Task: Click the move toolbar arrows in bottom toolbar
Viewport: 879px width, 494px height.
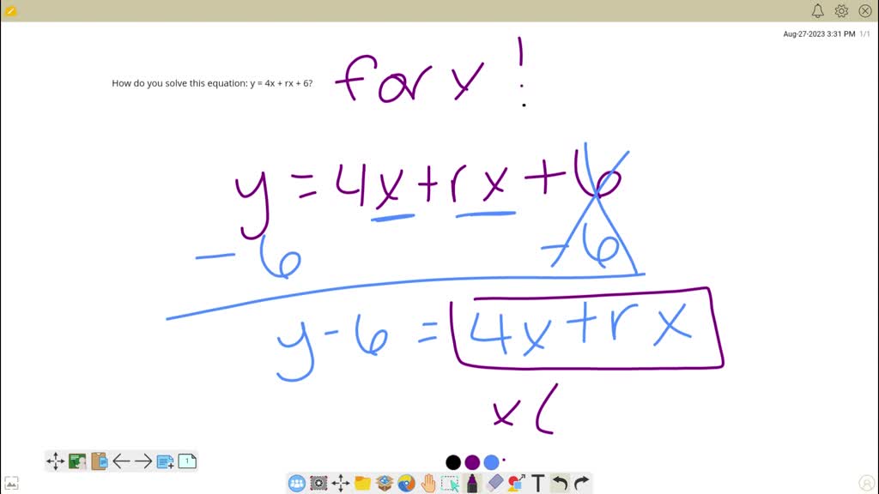Action: click(x=340, y=483)
